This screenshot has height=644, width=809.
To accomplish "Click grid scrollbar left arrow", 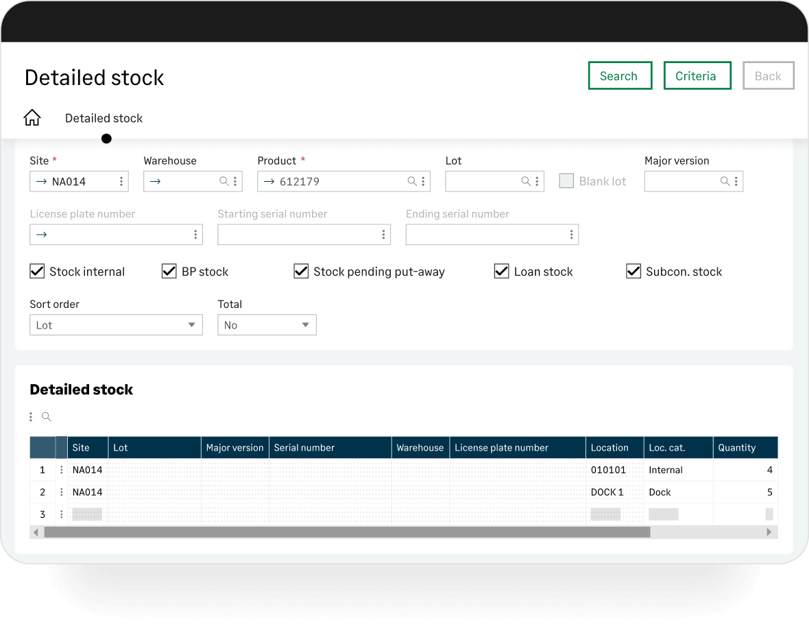I will tap(36, 532).
